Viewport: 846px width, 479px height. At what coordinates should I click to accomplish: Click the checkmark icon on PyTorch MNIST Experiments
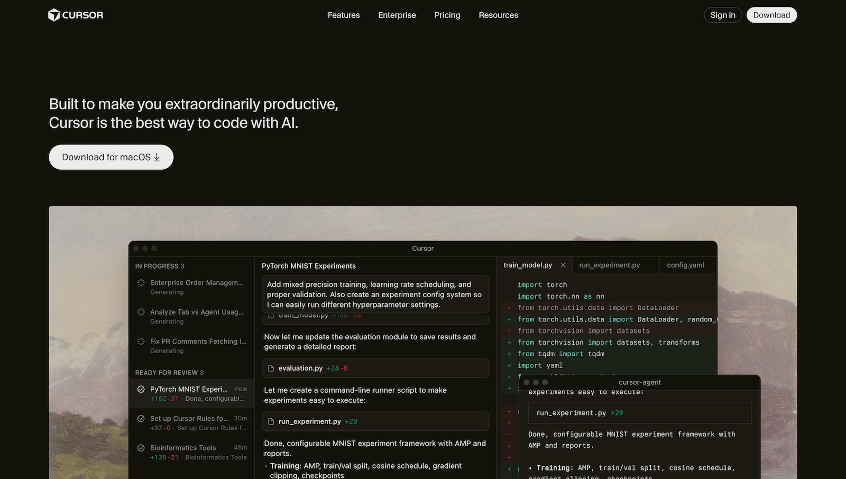(140, 389)
